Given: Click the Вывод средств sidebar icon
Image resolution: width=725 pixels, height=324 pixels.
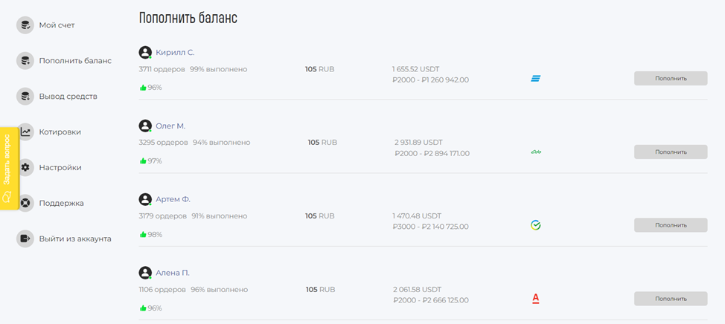Looking at the screenshot, I should (25, 97).
